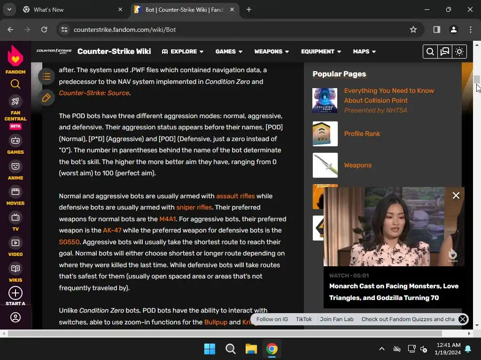
Task: Open Chrome three-dot menu
Action: point(471,30)
